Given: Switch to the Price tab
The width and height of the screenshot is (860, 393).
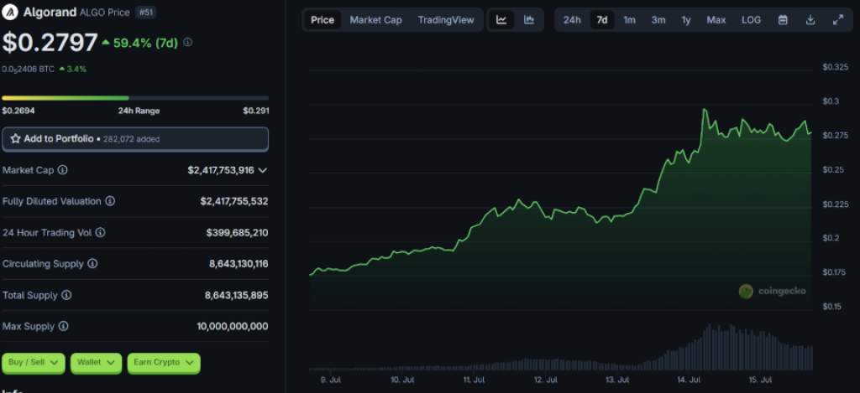Looking at the screenshot, I should click(x=322, y=20).
